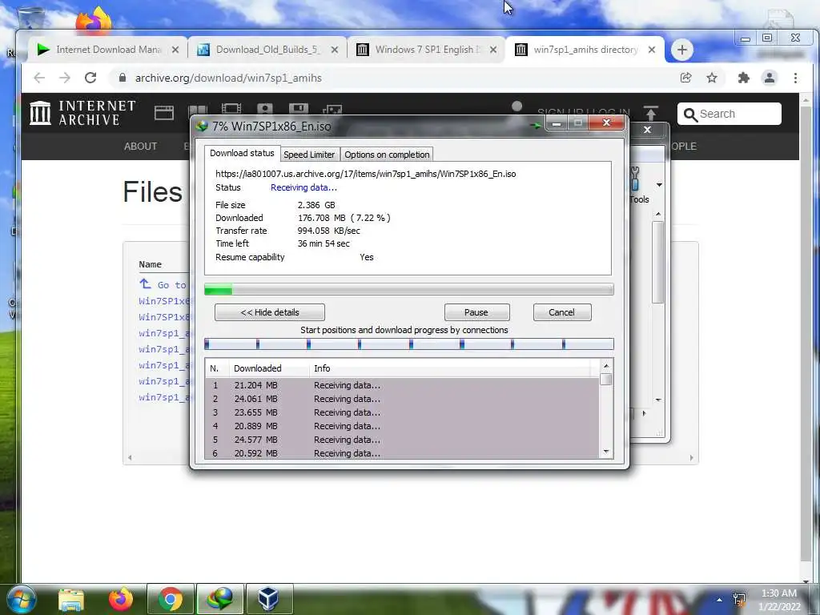Click the Internet Archive search field
The height and width of the screenshot is (615, 820).
point(730,114)
